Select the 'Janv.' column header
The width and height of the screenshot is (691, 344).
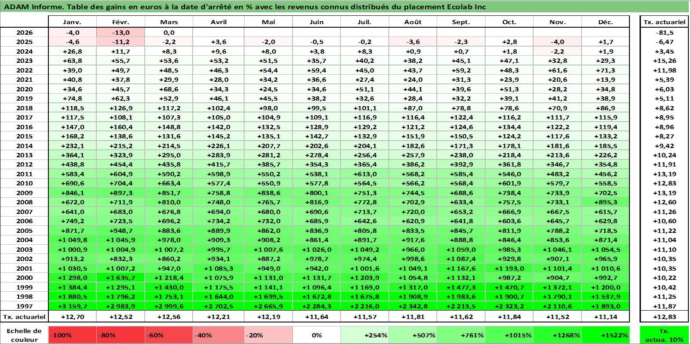coord(72,22)
